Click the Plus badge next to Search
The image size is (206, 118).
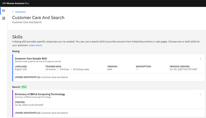(x=24, y=87)
